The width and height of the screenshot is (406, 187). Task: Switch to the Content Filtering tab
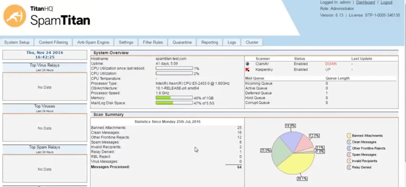(53, 42)
